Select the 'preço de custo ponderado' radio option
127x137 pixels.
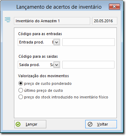click(x=21, y=83)
